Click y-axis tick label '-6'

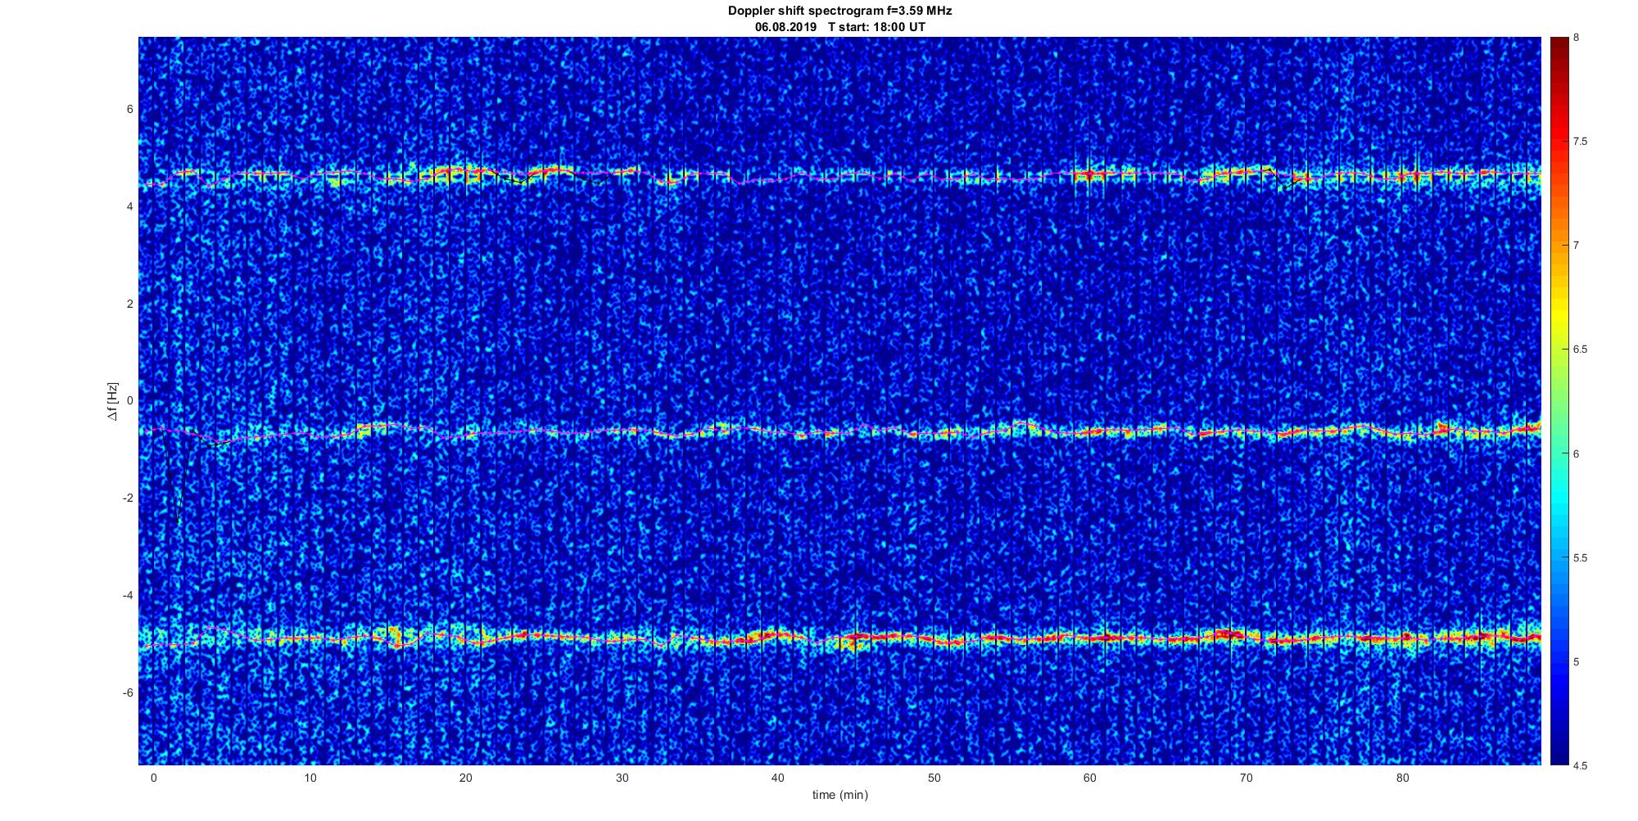pyautogui.click(x=128, y=692)
